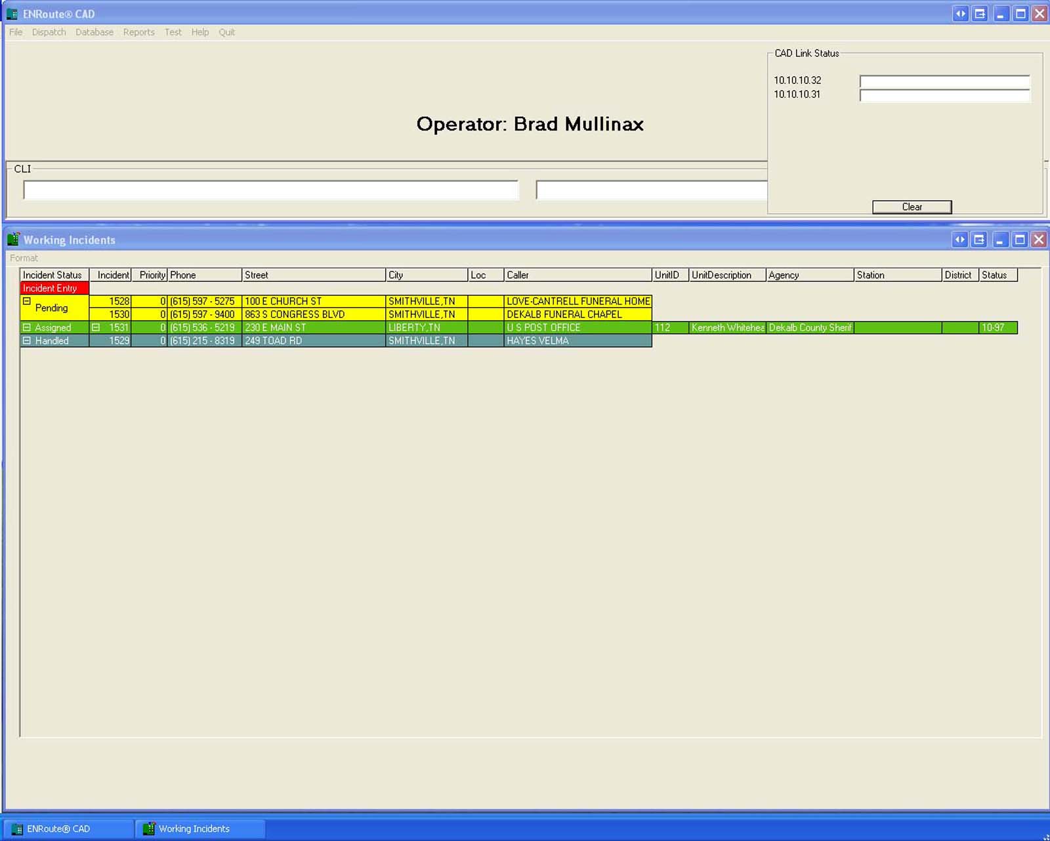Image resolution: width=1050 pixels, height=841 pixels.
Task: Collapse the Handled incident group
Action: 27,340
